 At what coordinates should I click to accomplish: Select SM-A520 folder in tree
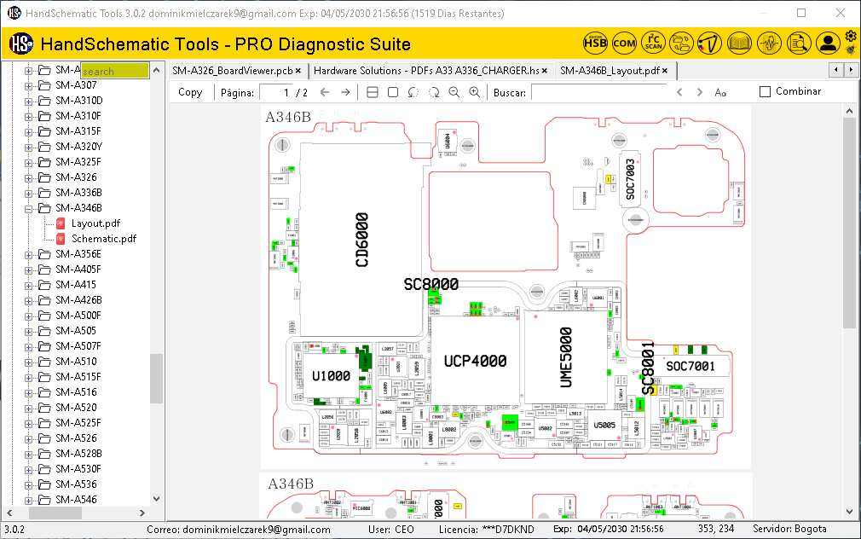(x=76, y=408)
